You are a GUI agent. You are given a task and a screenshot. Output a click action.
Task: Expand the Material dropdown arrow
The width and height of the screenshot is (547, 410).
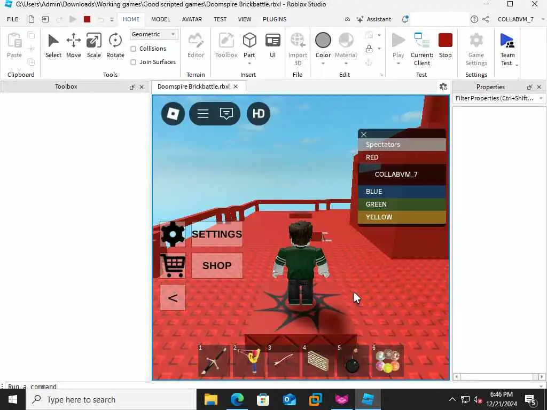346,64
